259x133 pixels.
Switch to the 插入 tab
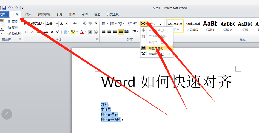pos(28,14)
